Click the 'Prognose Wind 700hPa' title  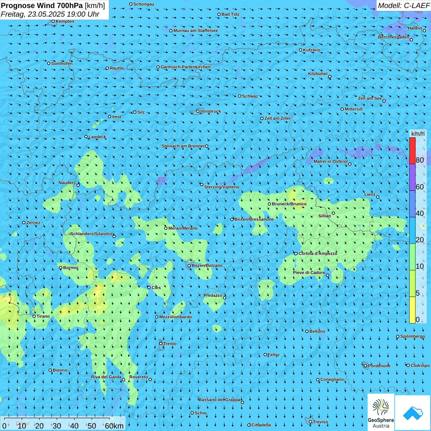point(42,6)
